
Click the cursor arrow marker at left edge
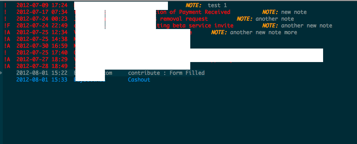(1, 73)
